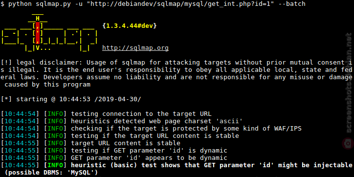Viewport: 354px width, 177px height.
Task: Click the --batch option in the command
Action: click(x=292, y=4)
